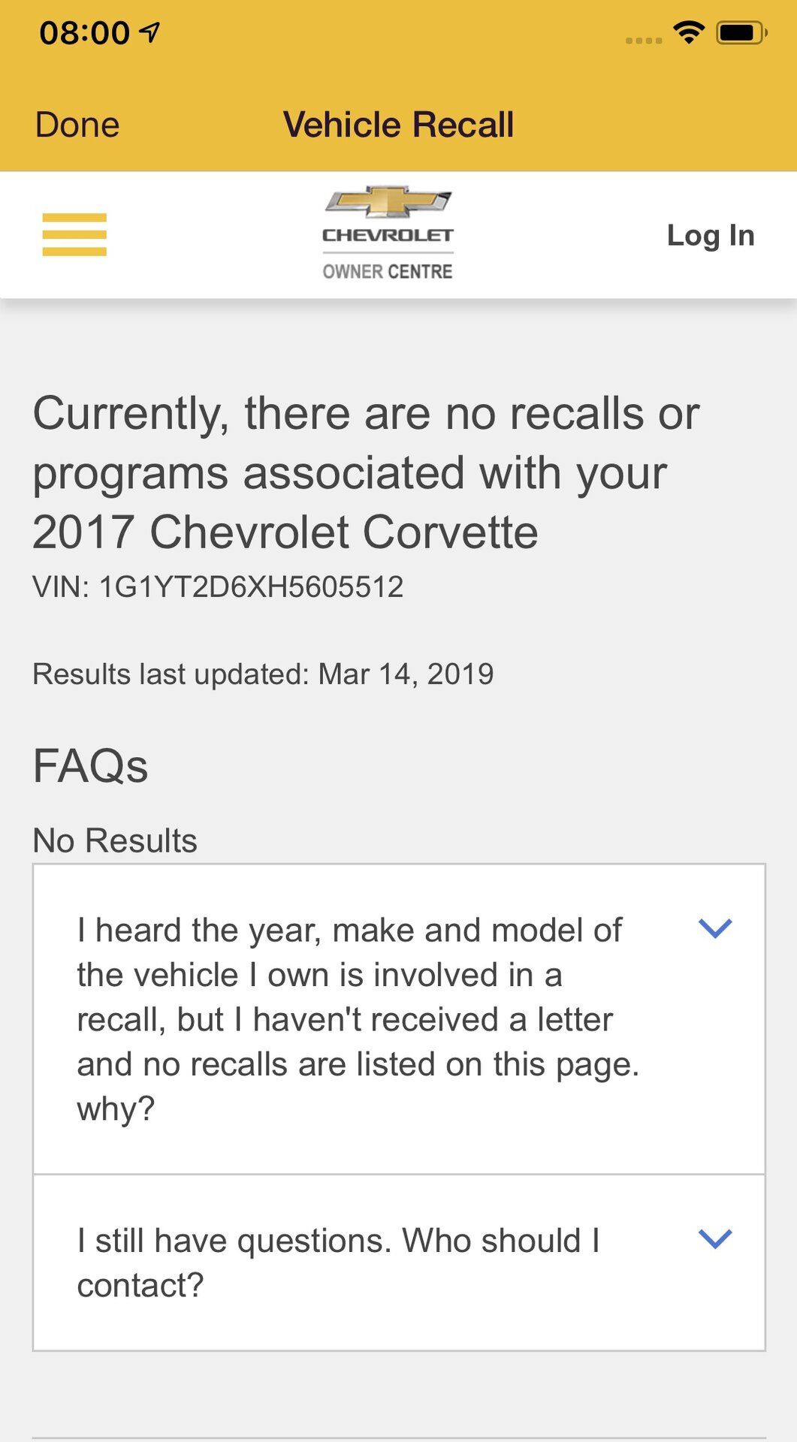This screenshot has width=797, height=1442.
Task: Expand the recall letter FAQ chevron
Action: [x=714, y=928]
